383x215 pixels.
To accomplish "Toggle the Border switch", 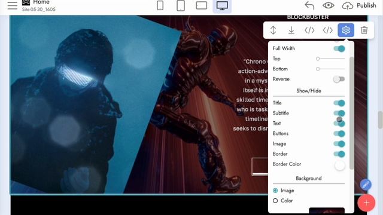I will 339,154.
